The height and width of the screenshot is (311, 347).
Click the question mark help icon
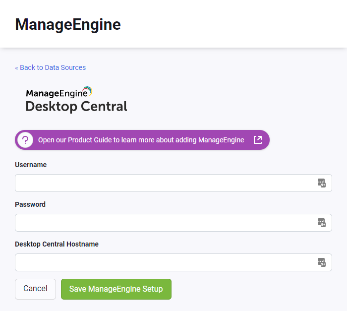[25, 140]
